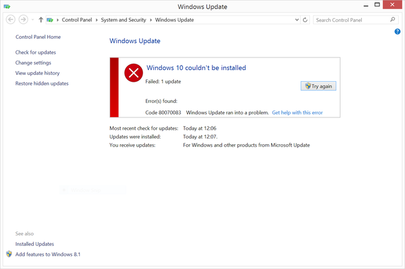Expand the arrow after System and Security
The width and height of the screenshot is (405, 269).
pos(151,20)
